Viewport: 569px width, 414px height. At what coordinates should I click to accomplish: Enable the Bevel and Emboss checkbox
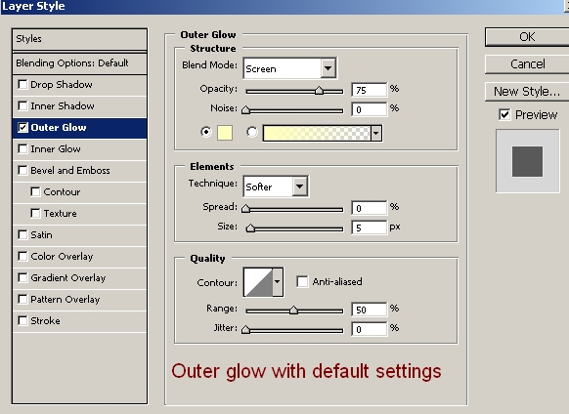tap(22, 171)
